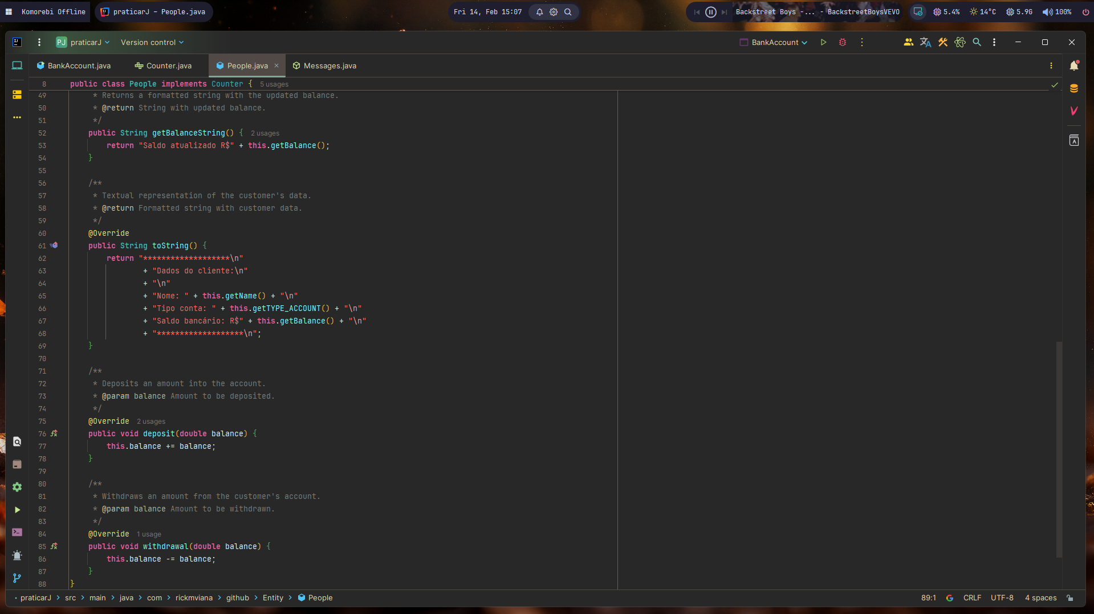Screen dimensions: 1094x614
Task: Click the implements gutter icon on line 76
Action: pyautogui.click(x=54, y=433)
